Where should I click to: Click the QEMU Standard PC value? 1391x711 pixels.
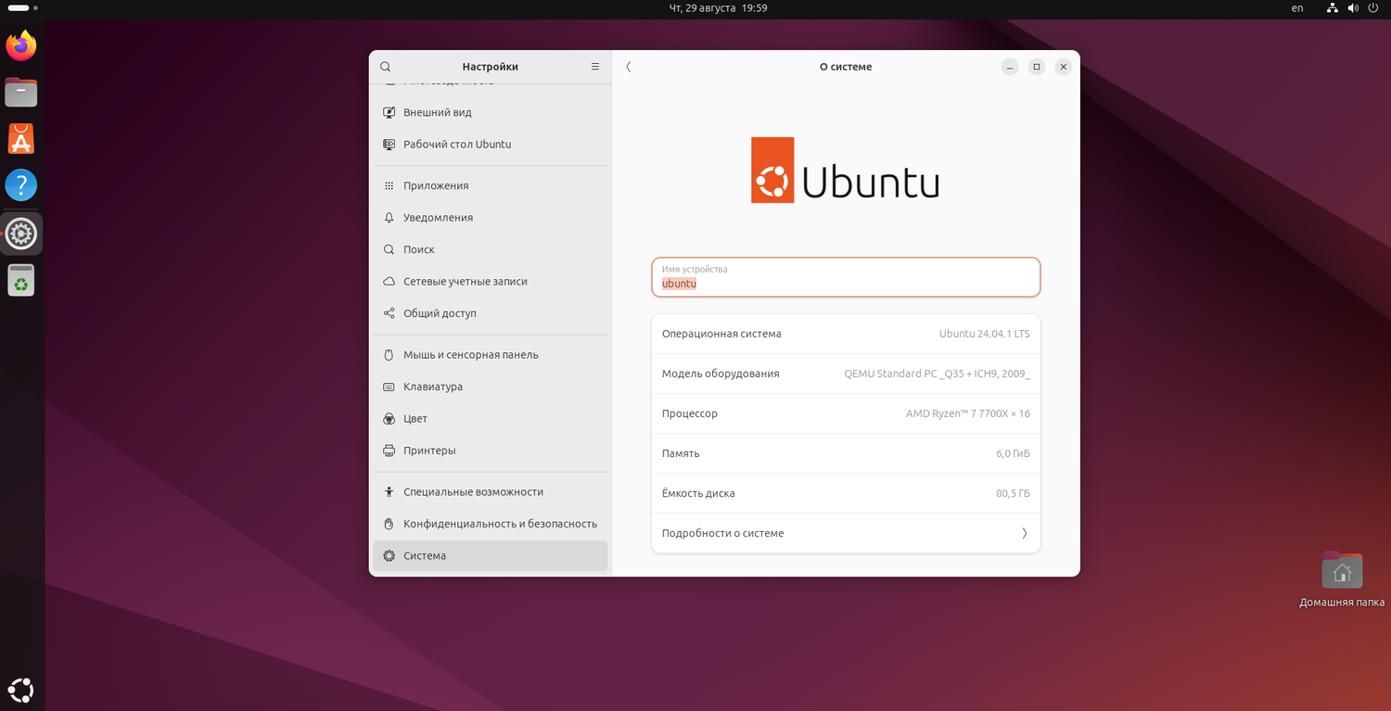click(x=937, y=374)
